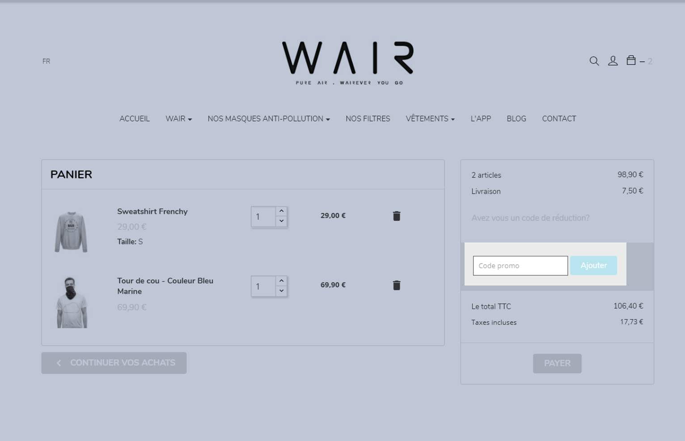Viewport: 685px width, 441px height.
Task: Open the account login icon
Action: [x=613, y=61]
